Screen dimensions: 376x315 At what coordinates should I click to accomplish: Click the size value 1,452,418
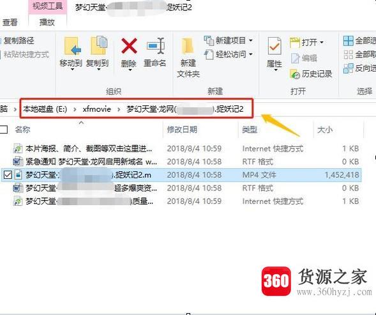coord(342,175)
